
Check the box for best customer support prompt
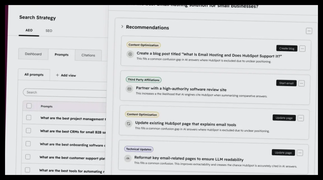(28, 157)
